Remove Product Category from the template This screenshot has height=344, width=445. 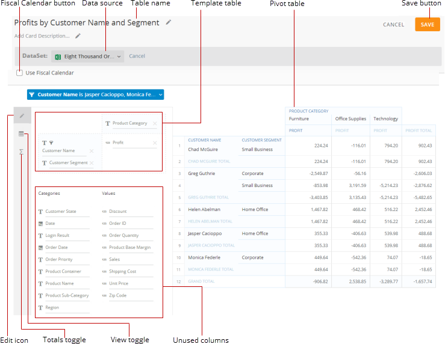pyautogui.click(x=155, y=123)
